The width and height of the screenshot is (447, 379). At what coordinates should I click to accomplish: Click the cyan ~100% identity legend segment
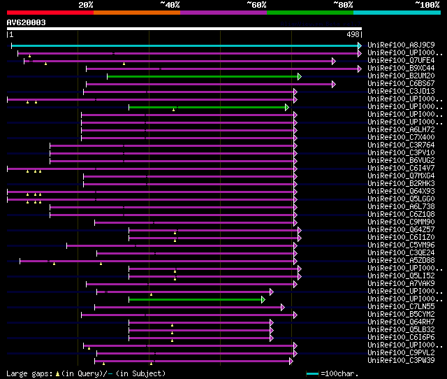pyautogui.click(x=397, y=13)
